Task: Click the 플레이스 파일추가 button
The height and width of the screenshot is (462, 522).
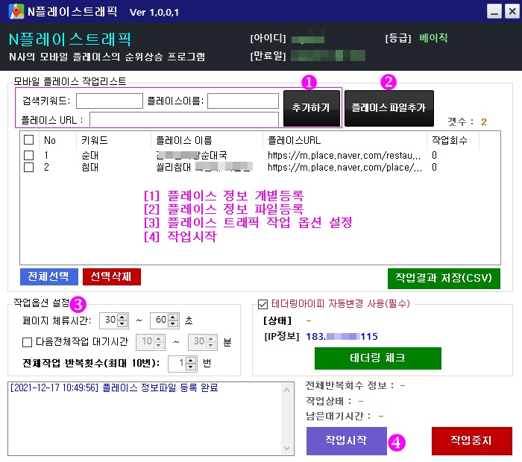Action: point(389,108)
